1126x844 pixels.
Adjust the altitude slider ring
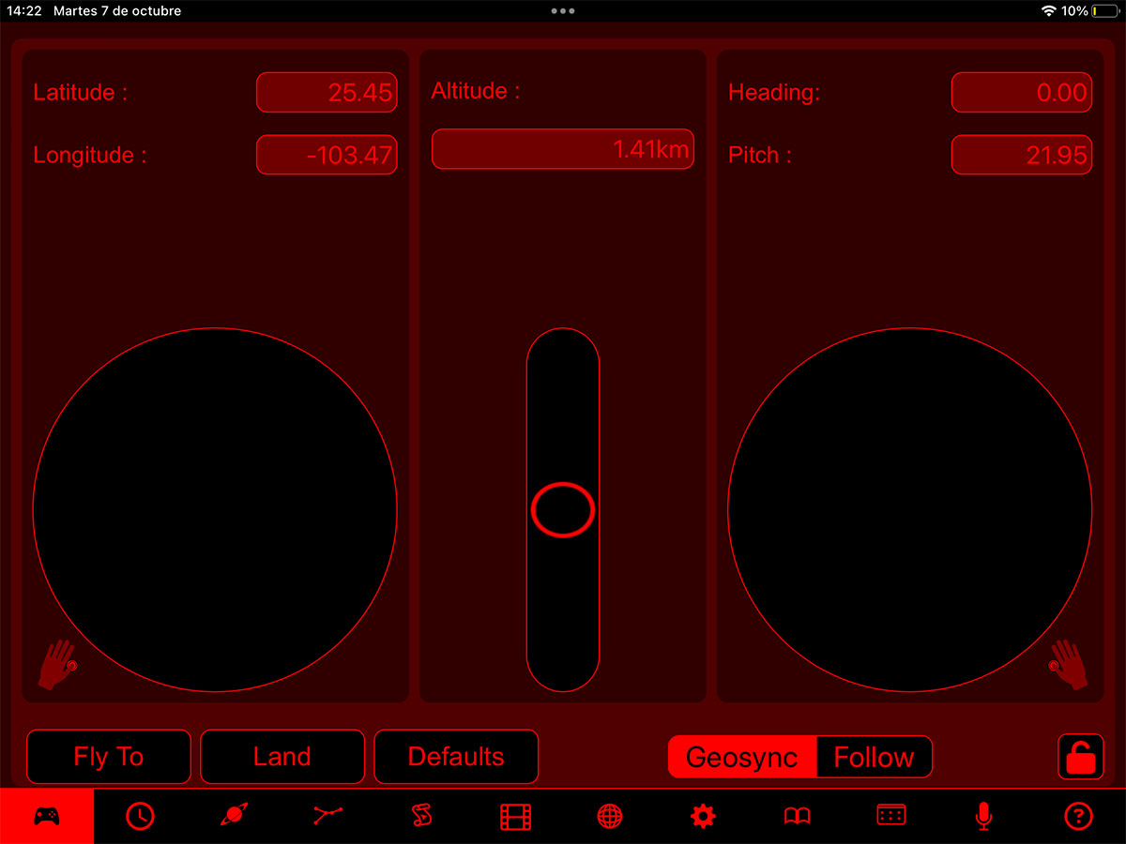point(562,509)
